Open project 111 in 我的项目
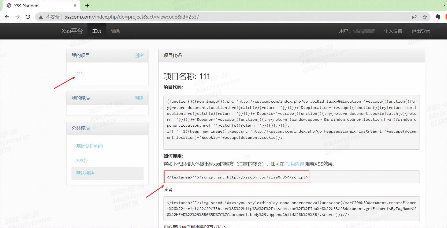The image size is (447, 228). [x=79, y=74]
